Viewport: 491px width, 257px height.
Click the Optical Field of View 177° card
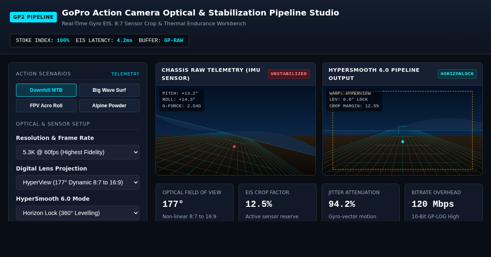click(x=194, y=203)
